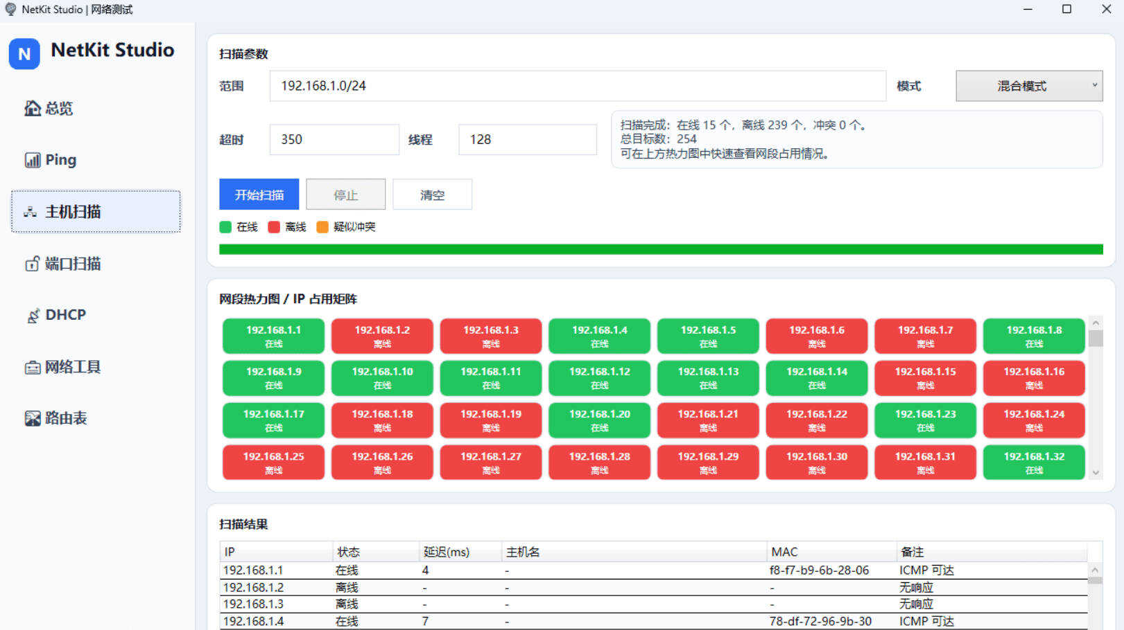Open the 混合模式 mode dropdown
The width and height of the screenshot is (1124, 630).
click(1029, 86)
